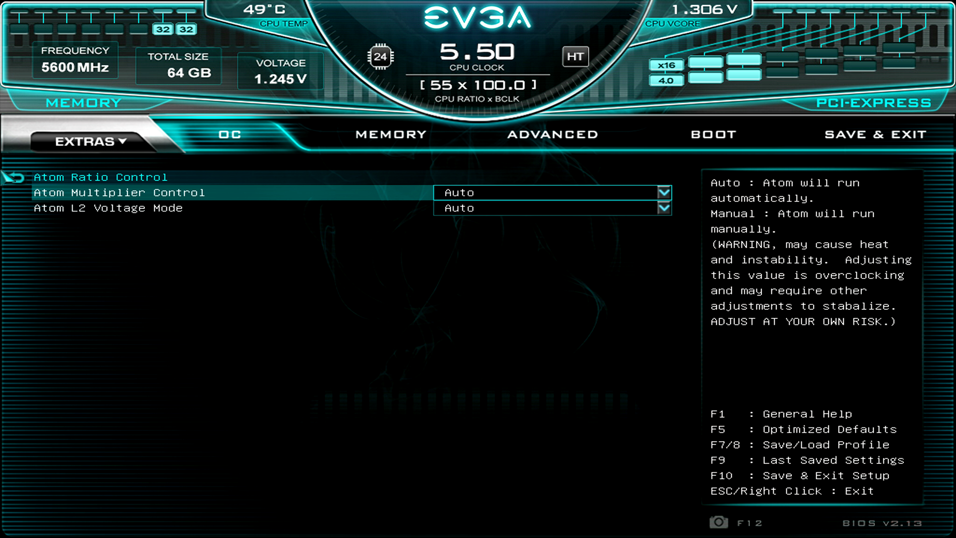This screenshot has width=956, height=538.
Task: Open the Atom L2 Voltage Mode dropdown arrow
Action: click(664, 208)
